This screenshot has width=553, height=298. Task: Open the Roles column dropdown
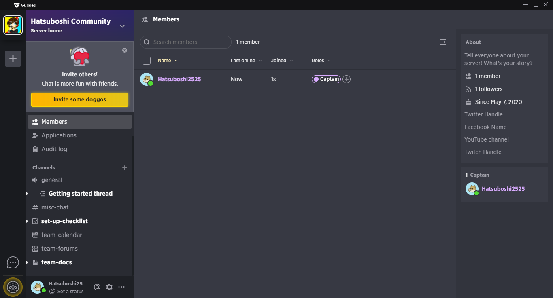click(321, 61)
